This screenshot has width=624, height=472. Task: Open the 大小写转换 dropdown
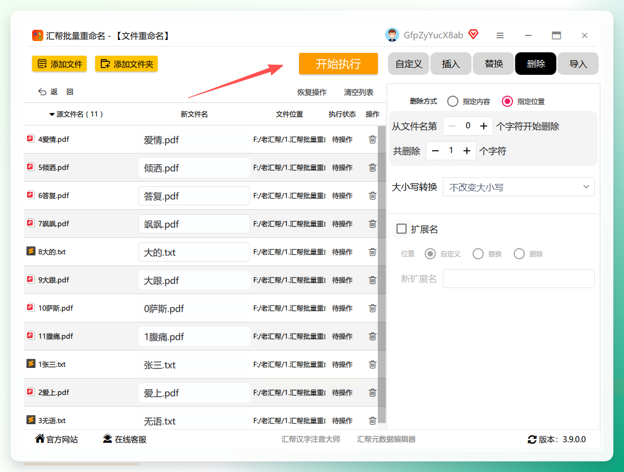[x=519, y=187]
